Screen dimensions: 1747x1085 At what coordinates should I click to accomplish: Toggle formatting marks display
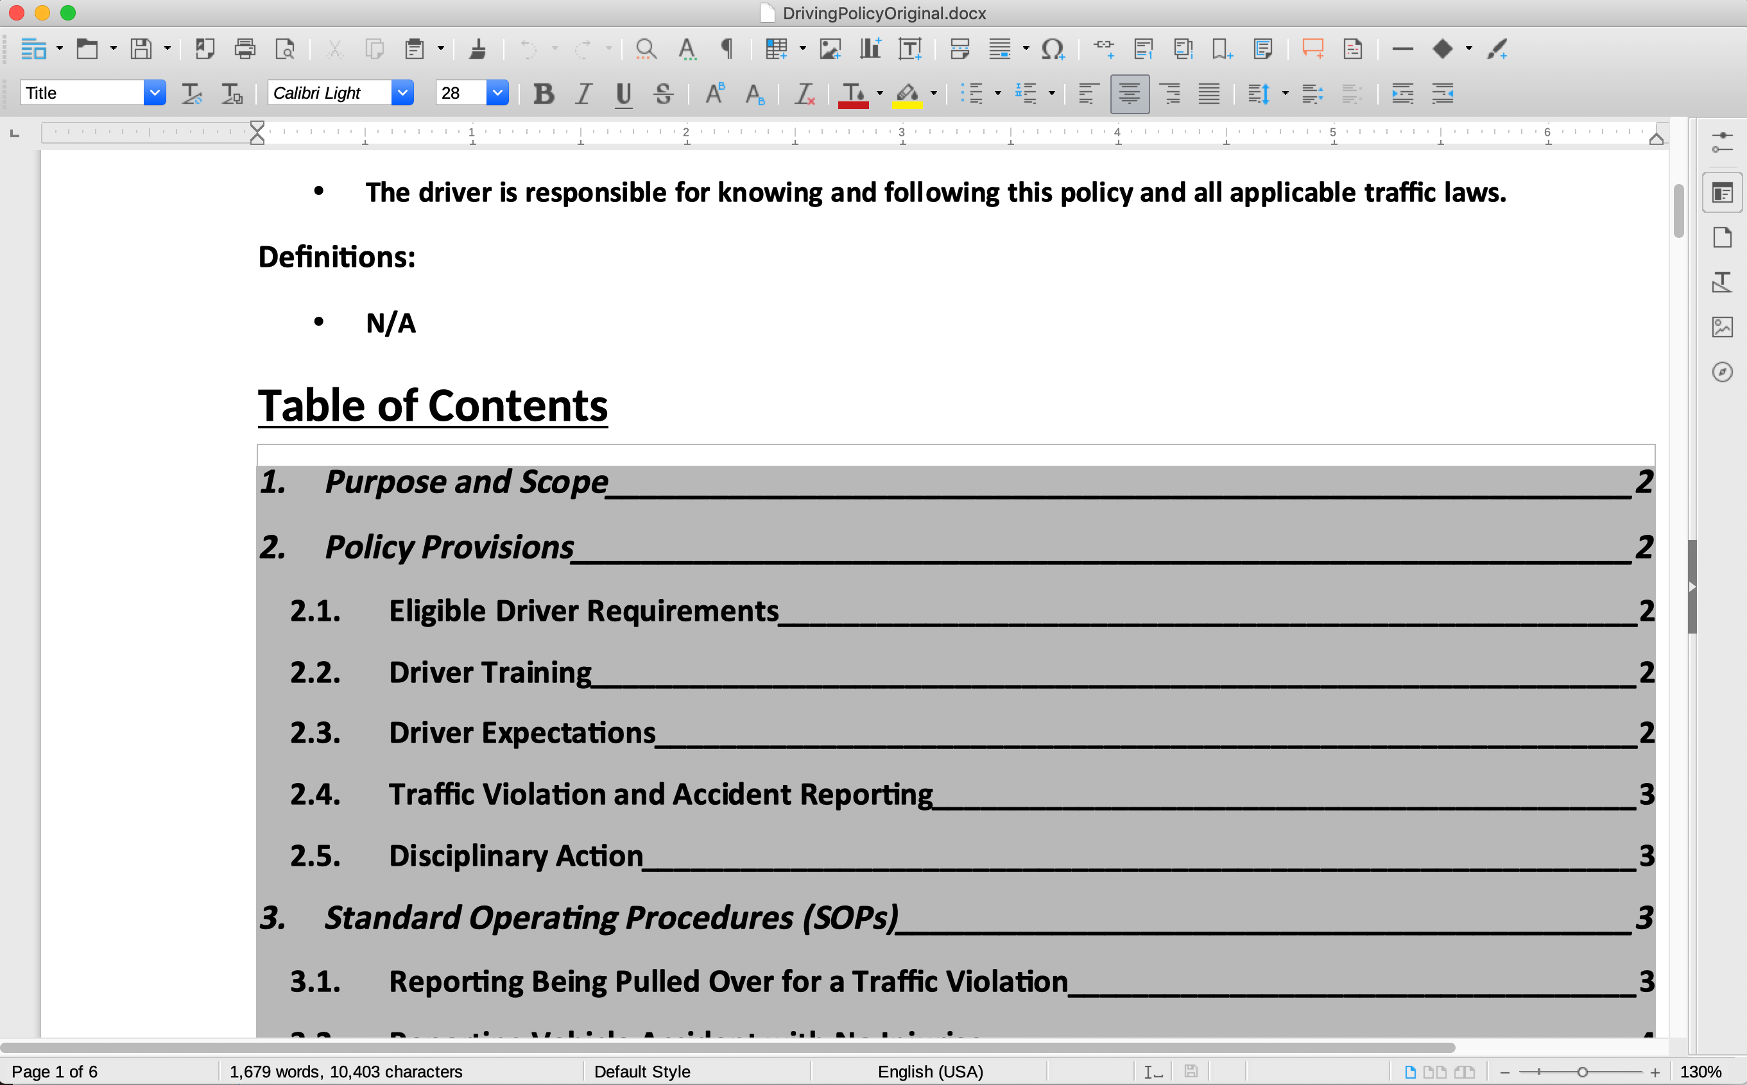[x=727, y=49]
